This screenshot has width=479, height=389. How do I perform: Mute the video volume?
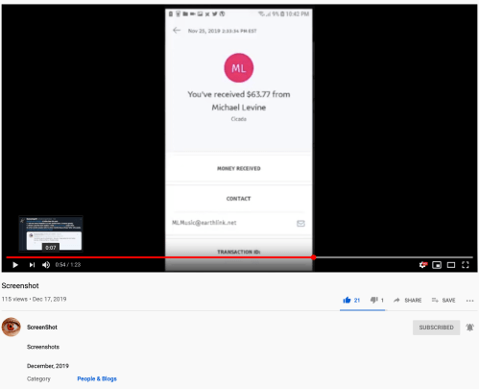(46, 265)
